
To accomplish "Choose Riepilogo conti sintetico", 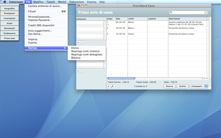I will (x=85, y=51).
